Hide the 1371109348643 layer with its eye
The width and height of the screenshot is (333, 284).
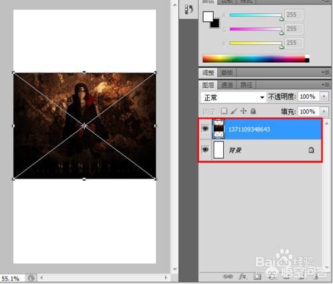(x=205, y=129)
